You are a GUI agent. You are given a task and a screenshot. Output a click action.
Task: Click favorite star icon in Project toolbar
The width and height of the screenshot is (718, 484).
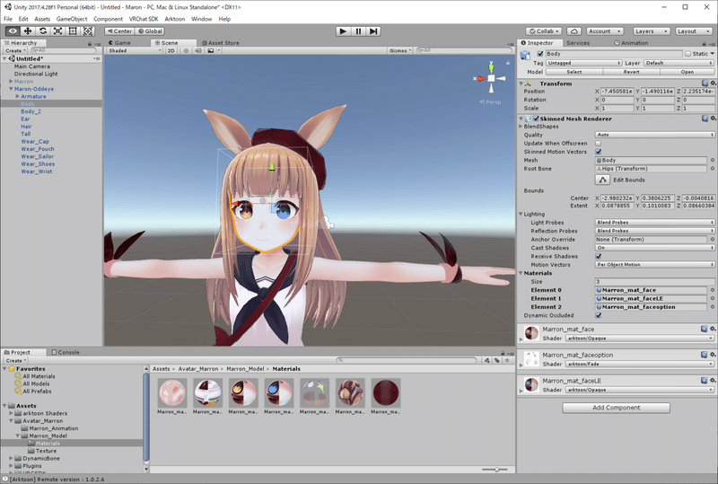click(507, 361)
